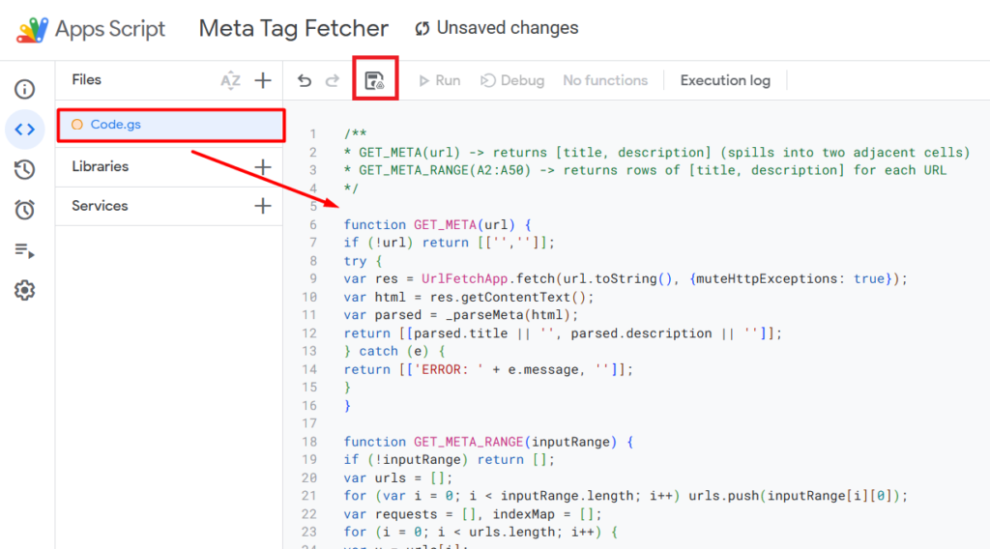
Task: Click the comment line about spills into two cells
Action: pos(656,153)
